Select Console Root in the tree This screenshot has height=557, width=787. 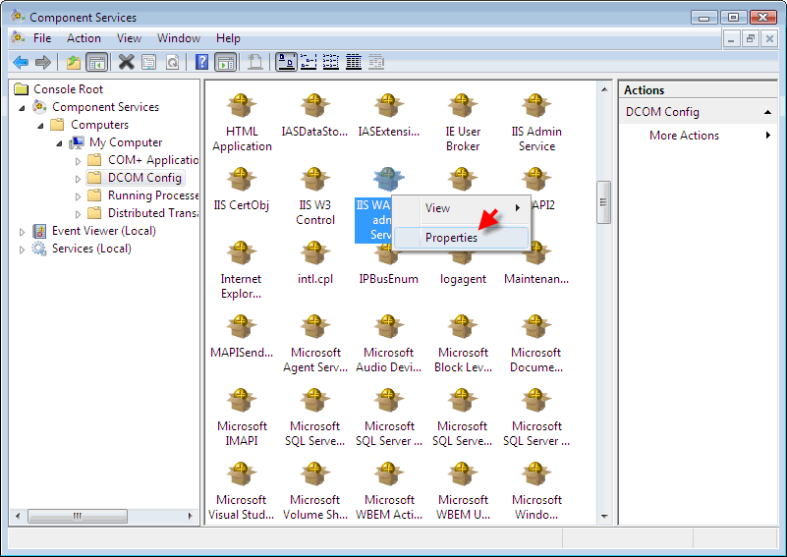pos(68,89)
